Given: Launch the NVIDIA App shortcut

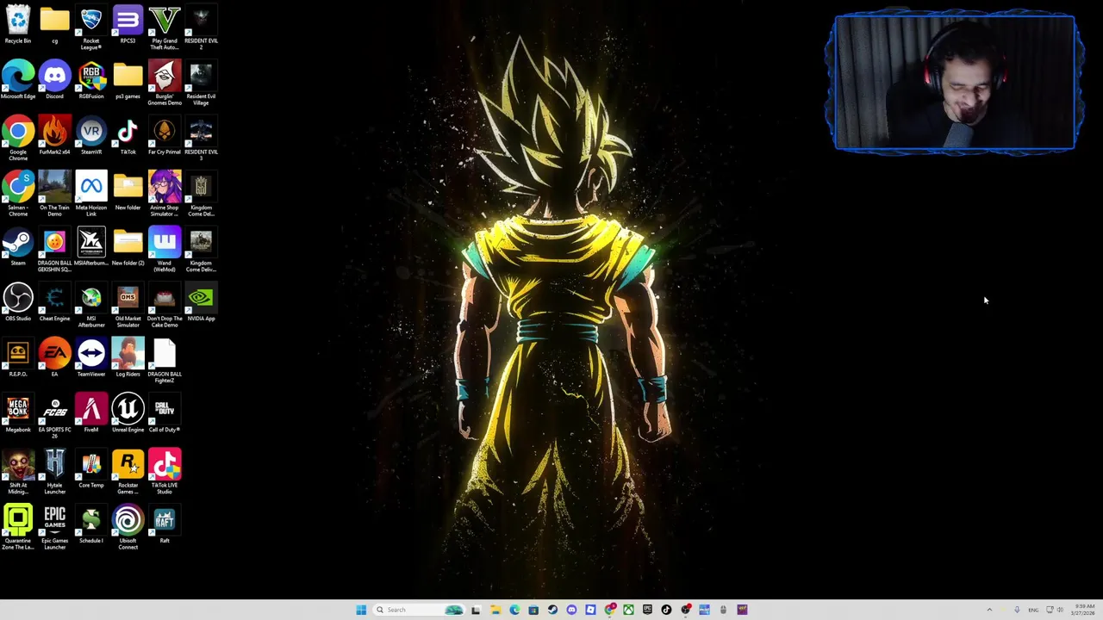Looking at the screenshot, I should [x=201, y=303].
